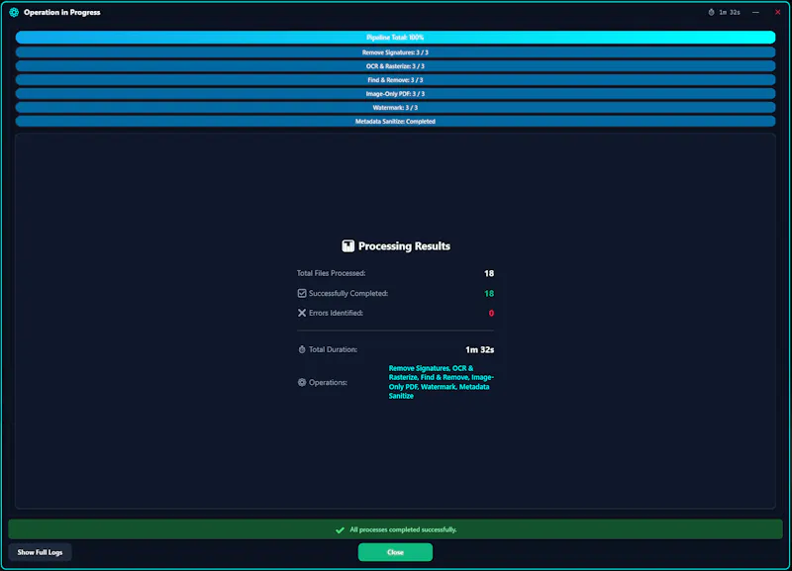Click the white 18 total files value
The height and width of the screenshot is (571, 792).
tap(489, 273)
